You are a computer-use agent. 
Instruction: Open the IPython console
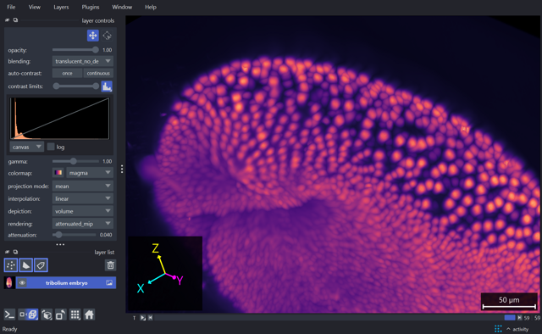[x=9, y=315]
